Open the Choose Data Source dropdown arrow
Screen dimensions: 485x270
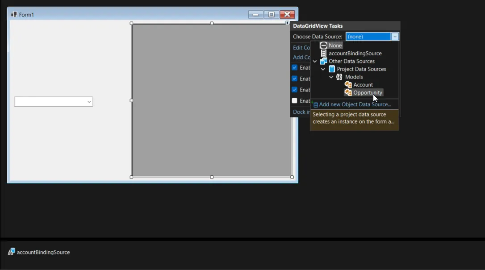click(395, 37)
